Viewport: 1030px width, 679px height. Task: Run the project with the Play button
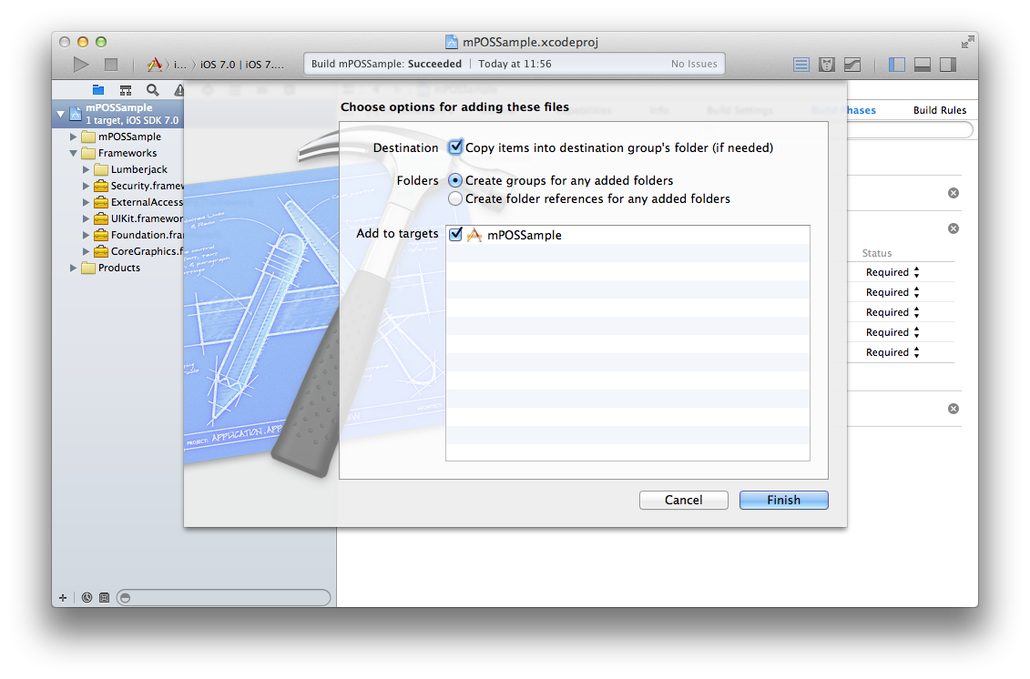click(81, 65)
